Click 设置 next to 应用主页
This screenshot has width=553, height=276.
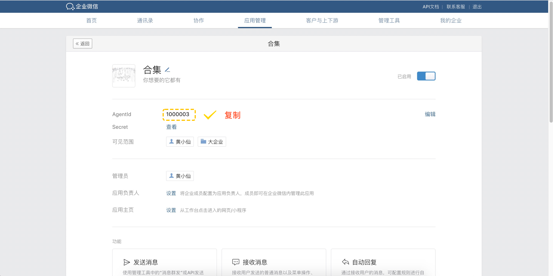click(x=171, y=210)
